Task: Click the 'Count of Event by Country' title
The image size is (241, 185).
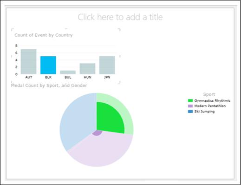Action: [44, 35]
